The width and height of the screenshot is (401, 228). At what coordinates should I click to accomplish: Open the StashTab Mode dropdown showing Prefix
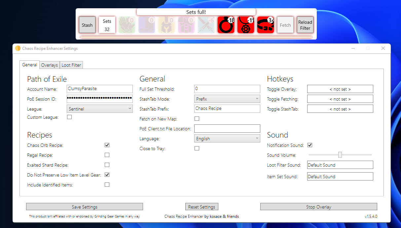(x=227, y=99)
